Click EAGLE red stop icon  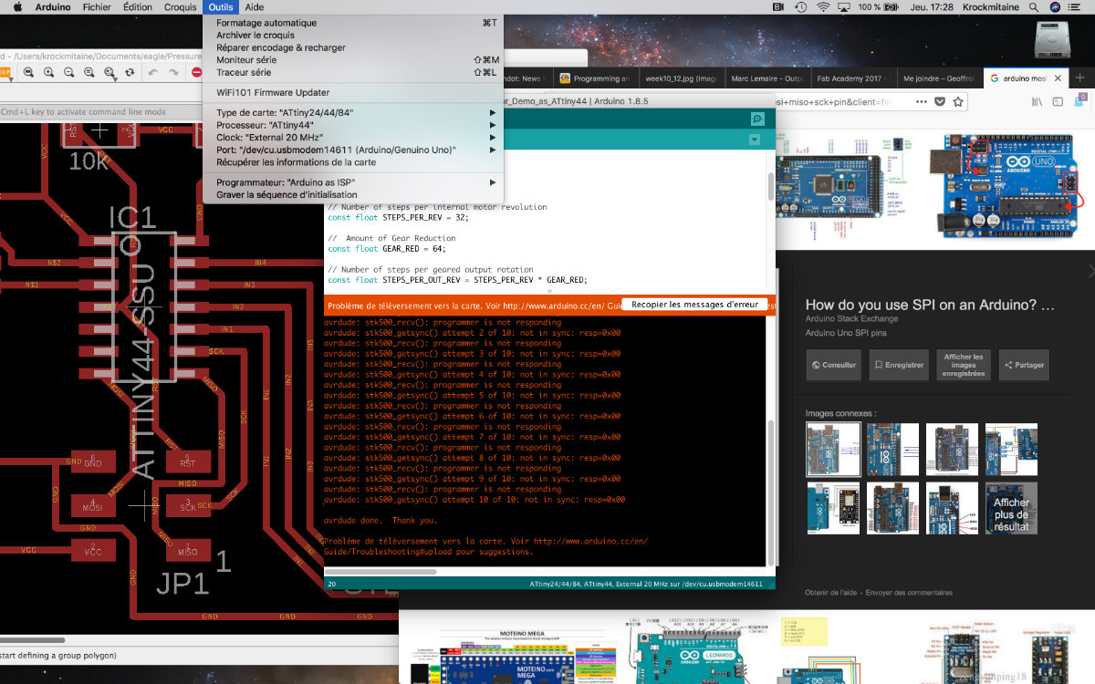(196, 72)
